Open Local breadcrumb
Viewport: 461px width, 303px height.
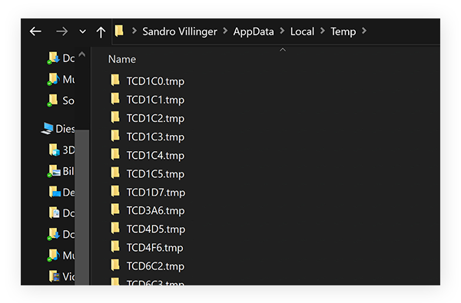pyautogui.click(x=302, y=31)
